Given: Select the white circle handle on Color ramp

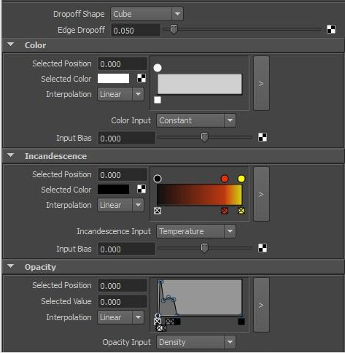Looking at the screenshot, I should (x=158, y=68).
